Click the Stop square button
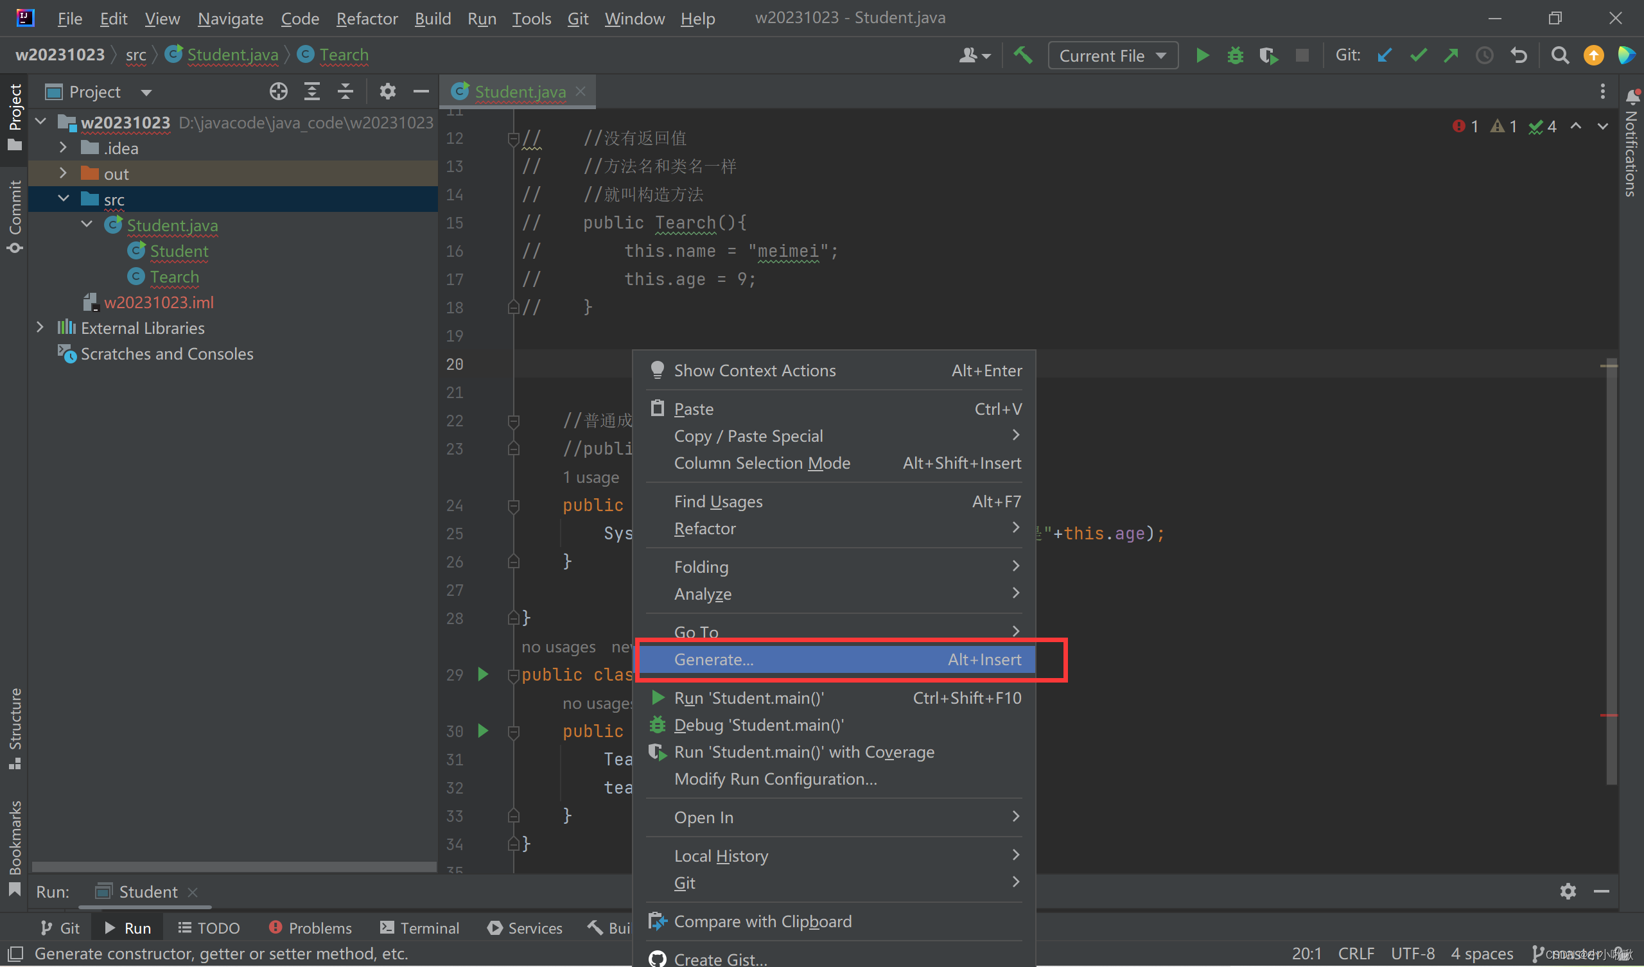Image resolution: width=1644 pixels, height=967 pixels. (1302, 55)
